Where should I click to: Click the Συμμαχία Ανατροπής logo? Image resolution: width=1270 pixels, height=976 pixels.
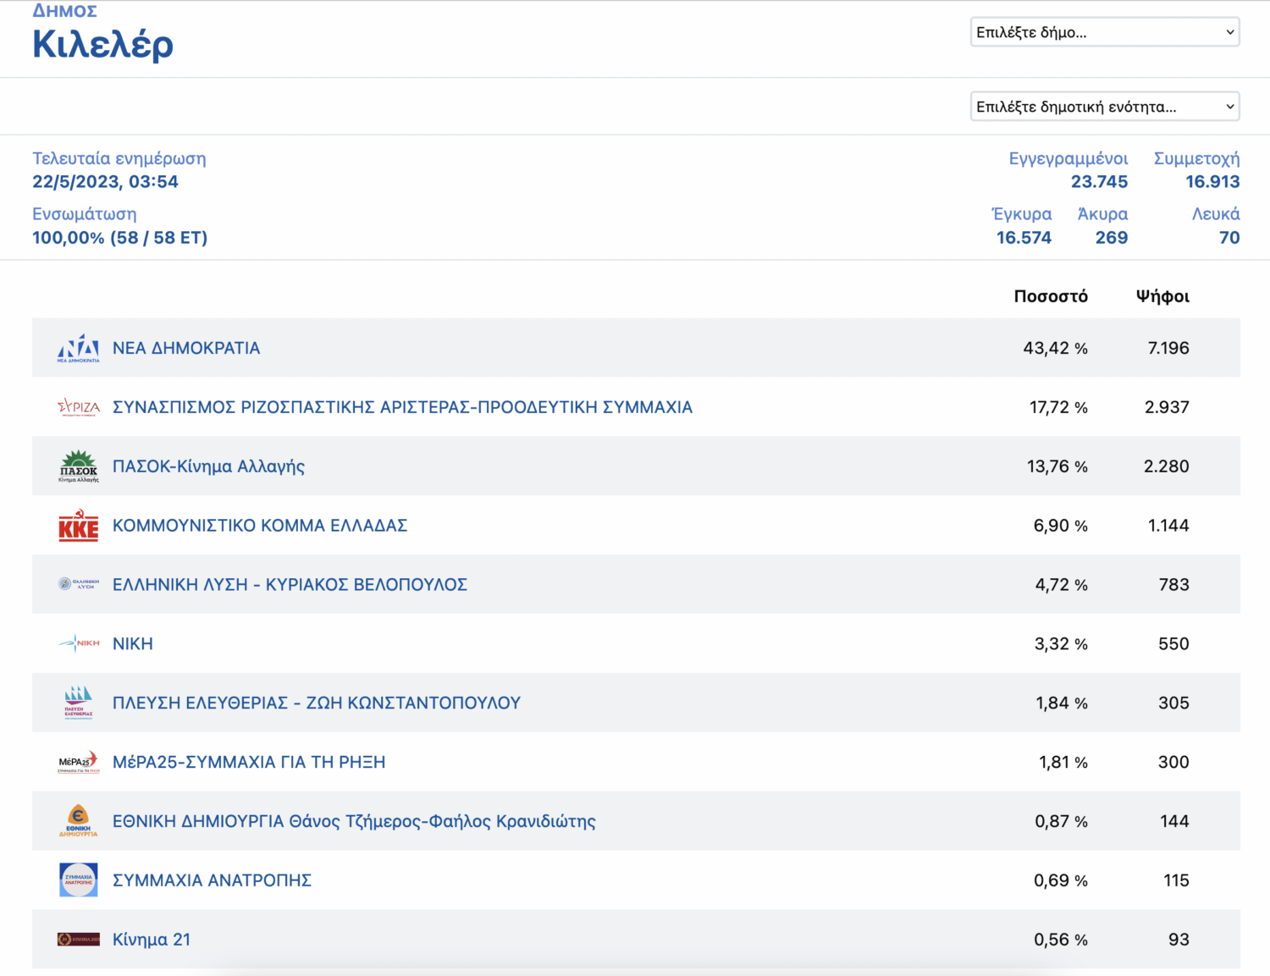click(x=79, y=880)
